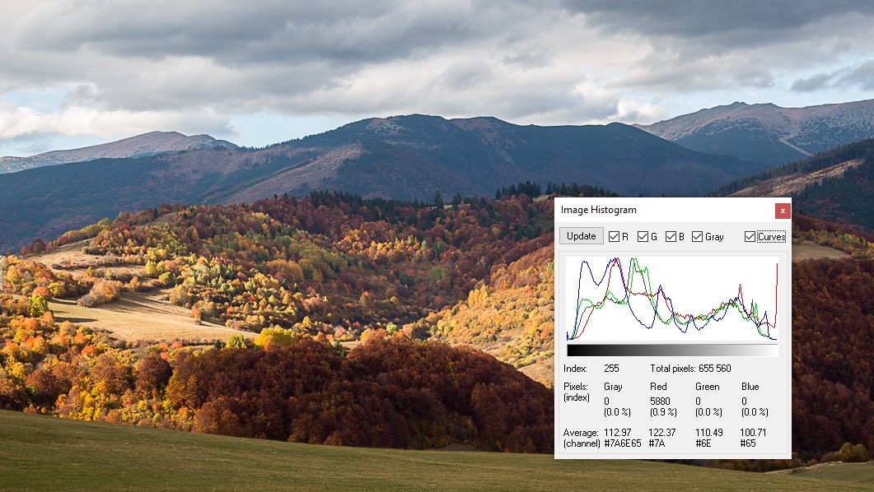The height and width of the screenshot is (492, 874).
Task: Disable the B channel checkbox
Action: coord(671,237)
